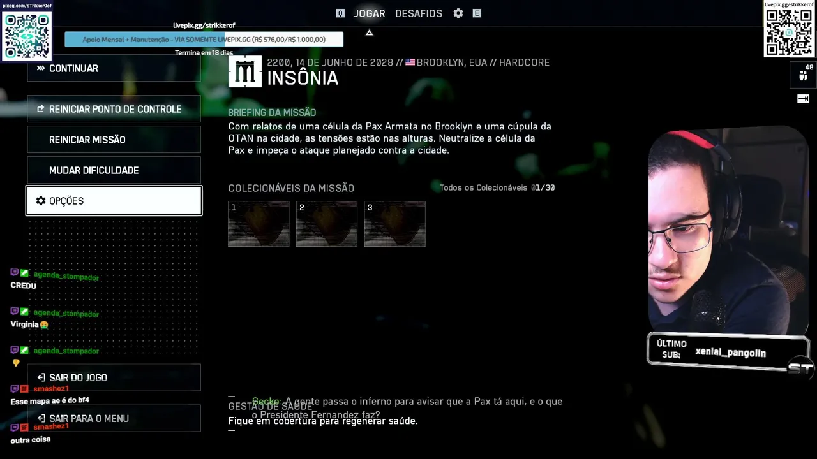The width and height of the screenshot is (817, 459).
Task: Click the 'Fique em cobertura' health tip
Action: point(323,421)
